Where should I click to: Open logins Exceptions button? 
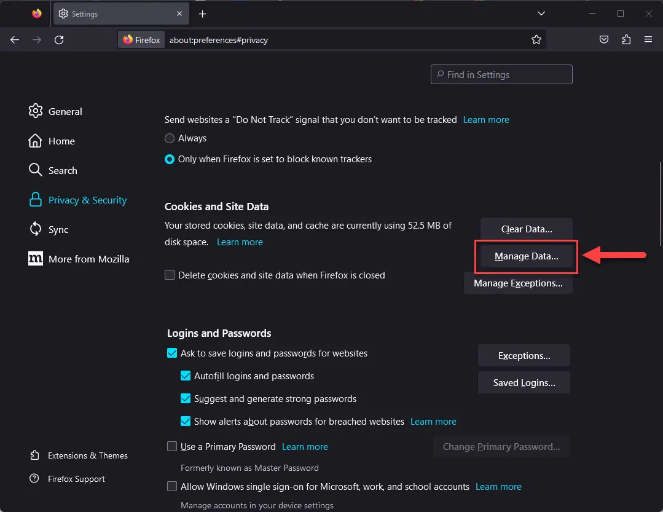pyautogui.click(x=524, y=355)
